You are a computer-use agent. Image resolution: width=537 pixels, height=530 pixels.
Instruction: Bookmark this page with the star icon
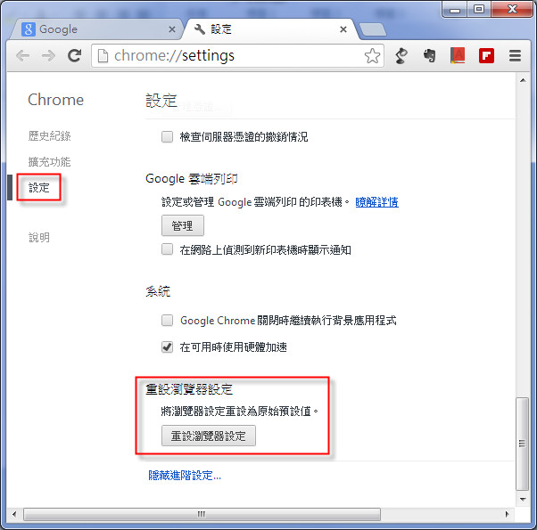[x=372, y=56]
